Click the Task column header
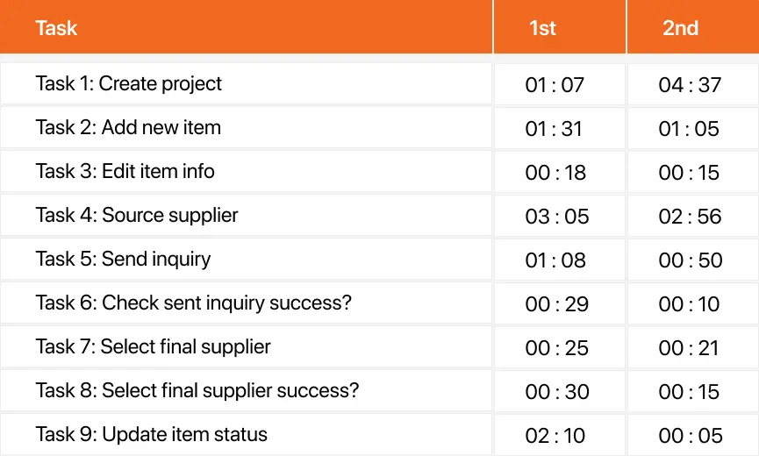This screenshot has width=759, height=456. click(246, 26)
